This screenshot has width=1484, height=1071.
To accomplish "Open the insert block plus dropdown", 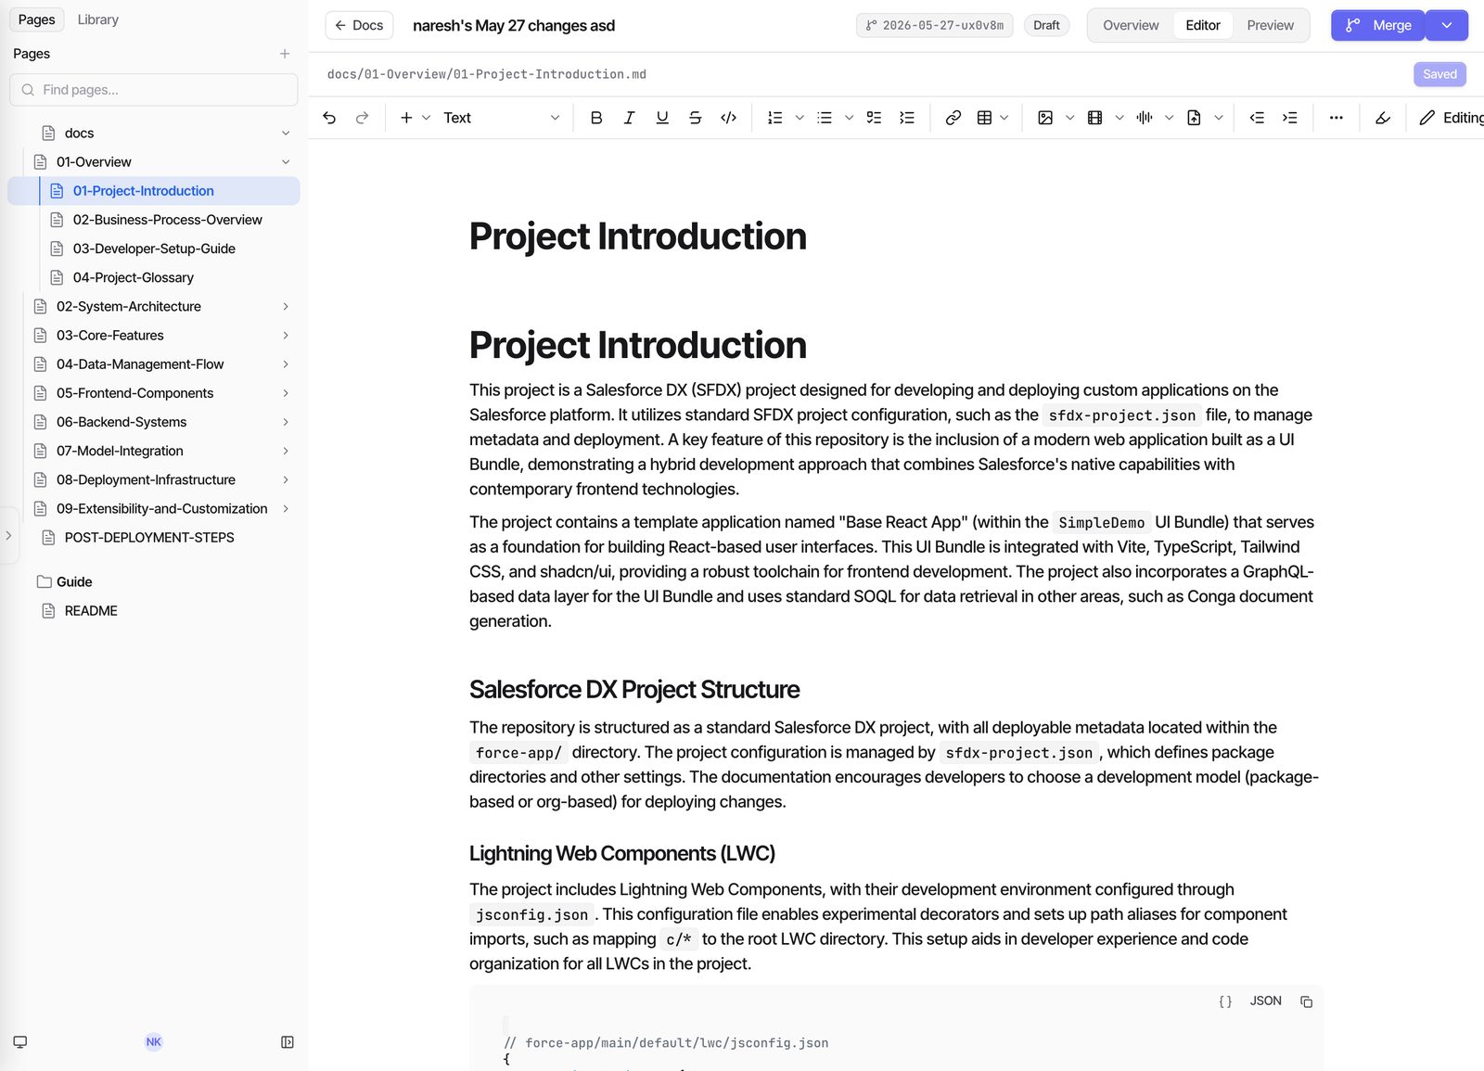I will point(415,118).
